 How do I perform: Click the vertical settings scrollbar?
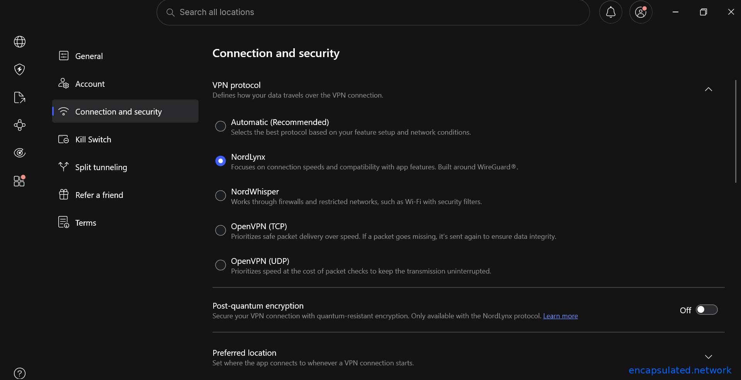click(x=735, y=131)
